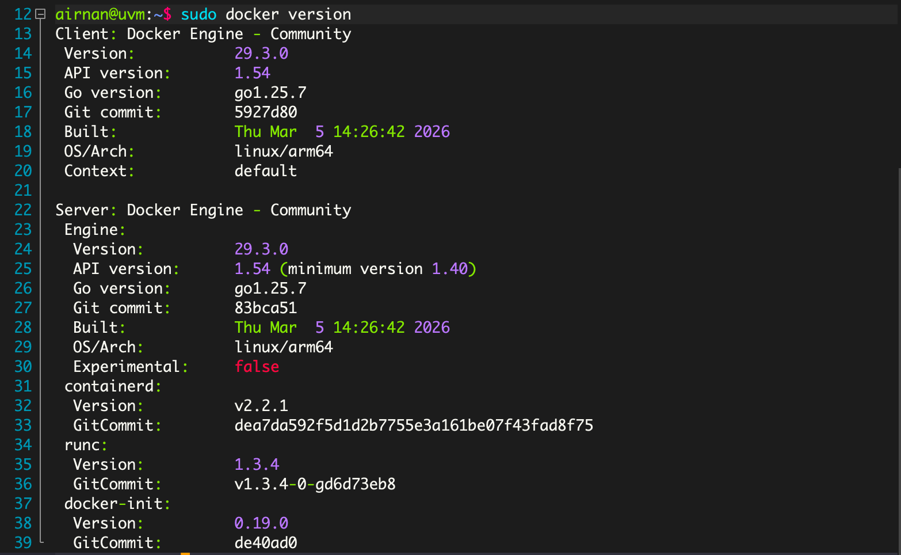Click the Client version value 29.3.0
901x555 pixels.
(x=261, y=53)
